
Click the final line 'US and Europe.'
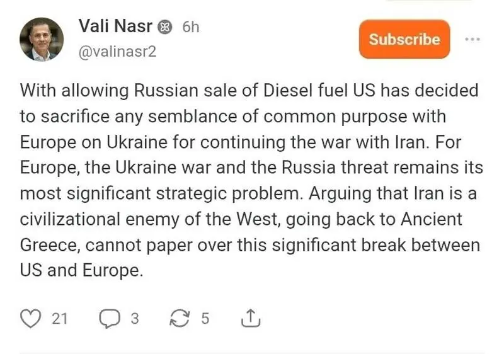(81, 270)
